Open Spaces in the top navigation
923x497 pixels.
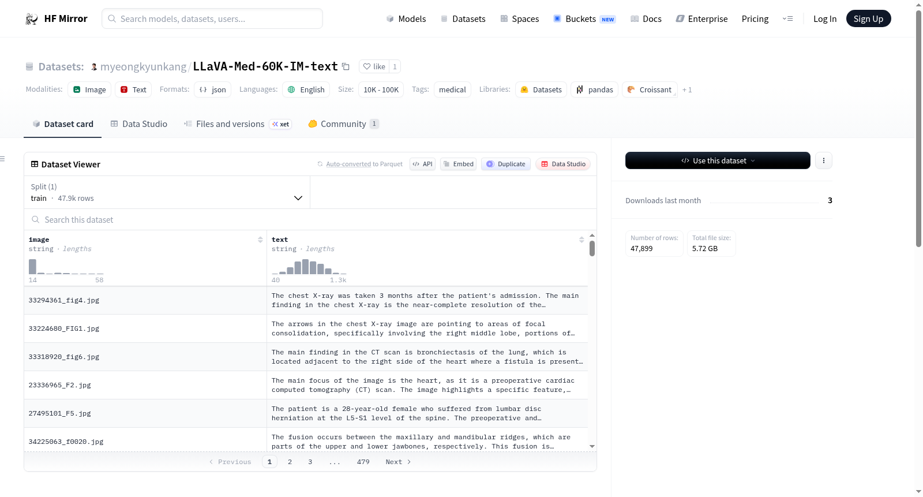[520, 19]
